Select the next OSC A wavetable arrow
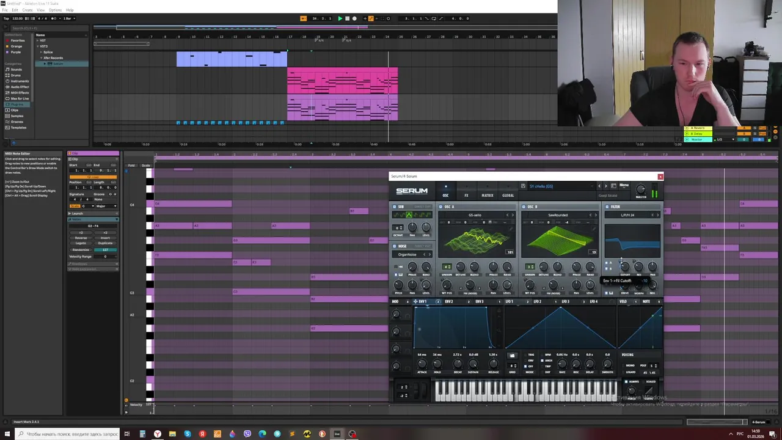Image resolution: width=782 pixels, height=440 pixels. [x=512, y=215]
